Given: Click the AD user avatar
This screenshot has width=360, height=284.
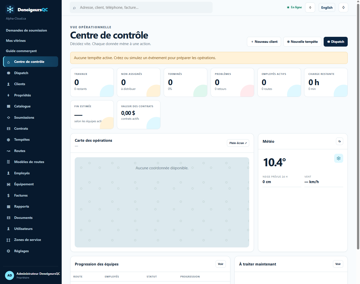Looking at the screenshot, I should (10, 275).
